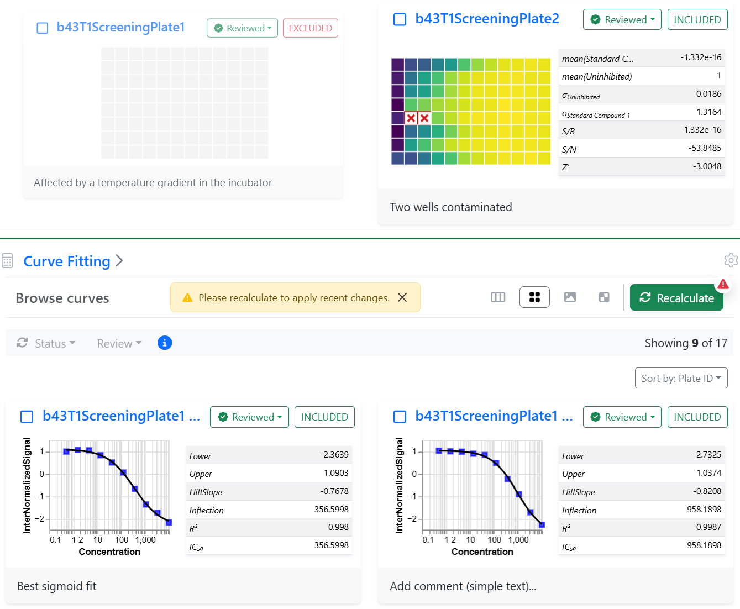The height and width of the screenshot is (609, 740).
Task: Open the Status filter dropdown
Action: pyautogui.click(x=46, y=344)
